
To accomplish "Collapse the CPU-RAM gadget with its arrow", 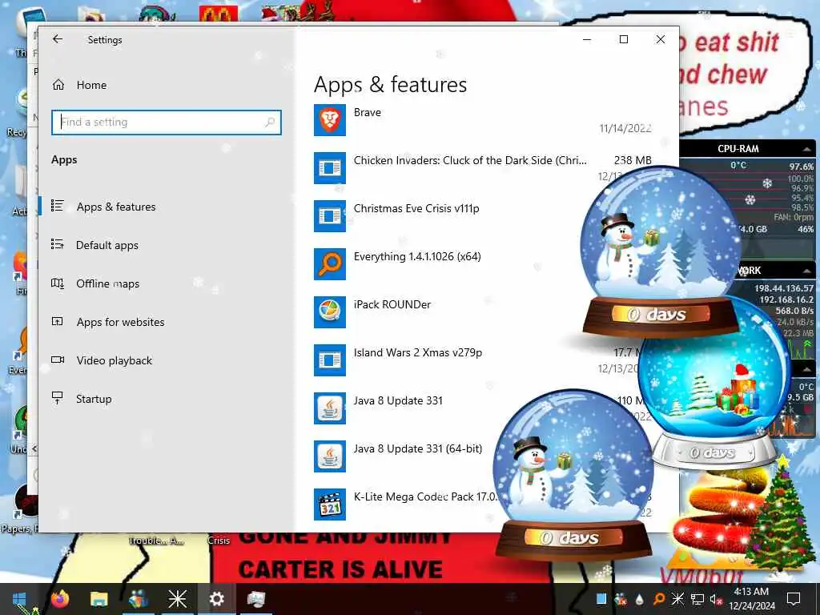I will (807, 149).
